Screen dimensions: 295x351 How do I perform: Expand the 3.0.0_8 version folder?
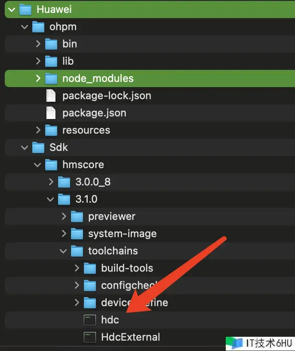[x=51, y=182]
